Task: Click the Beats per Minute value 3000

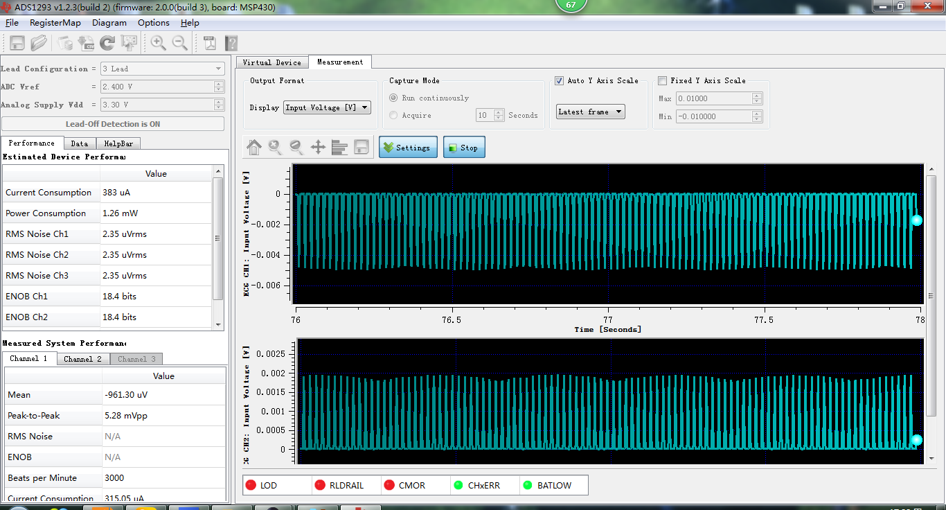Action: click(x=114, y=478)
